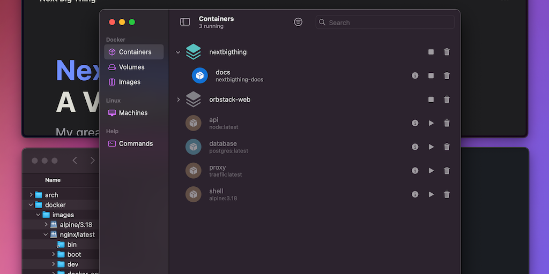Delete the nextbigthing compose group
549x274 pixels.
(447, 52)
